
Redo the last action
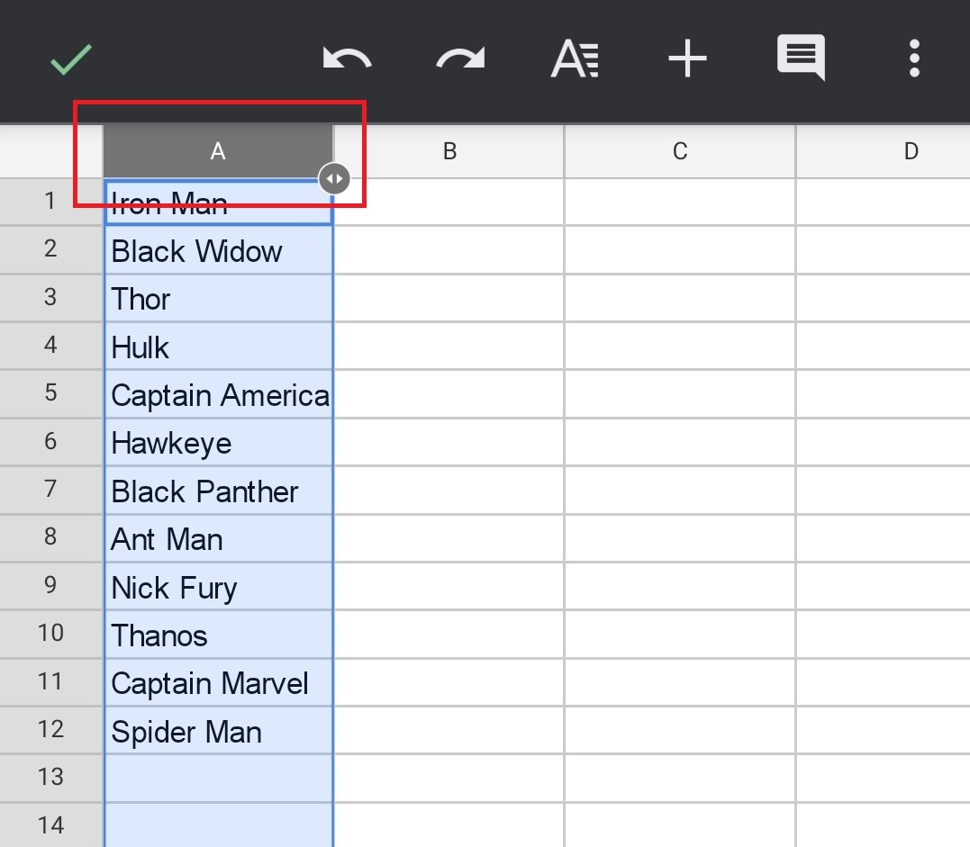coord(460,59)
